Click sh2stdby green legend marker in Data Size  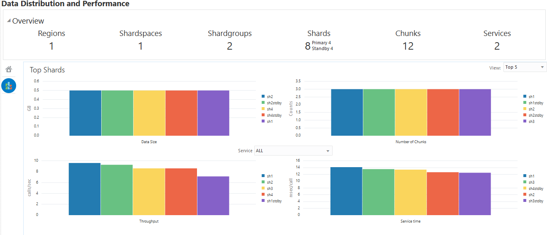point(263,102)
